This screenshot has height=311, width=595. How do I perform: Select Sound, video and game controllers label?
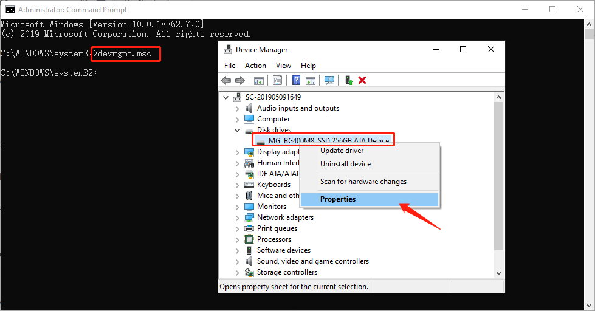pos(312,261)
